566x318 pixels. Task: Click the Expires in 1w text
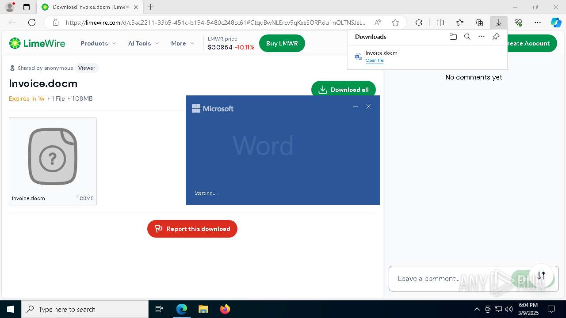[27, 98]
